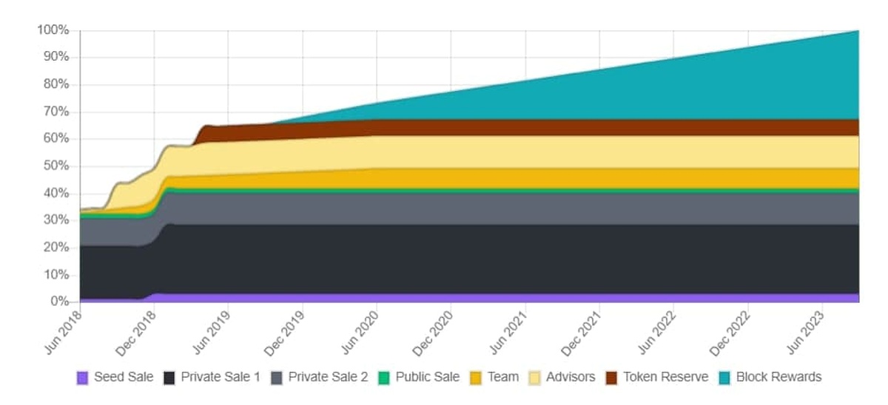Click the pale yellow Advisors swatch

coord(534,378)
